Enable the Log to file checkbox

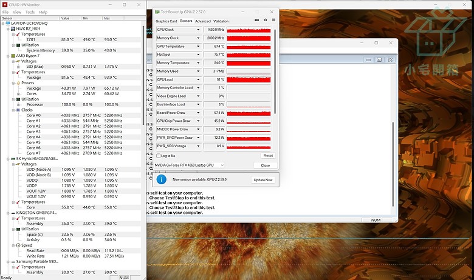click(x=159, y=156)
